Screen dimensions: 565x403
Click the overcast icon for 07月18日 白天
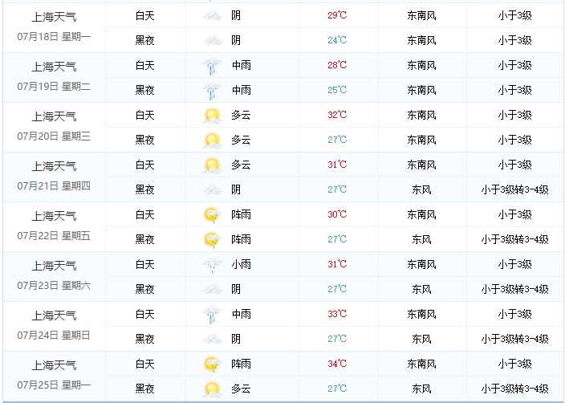pos(212,15)
